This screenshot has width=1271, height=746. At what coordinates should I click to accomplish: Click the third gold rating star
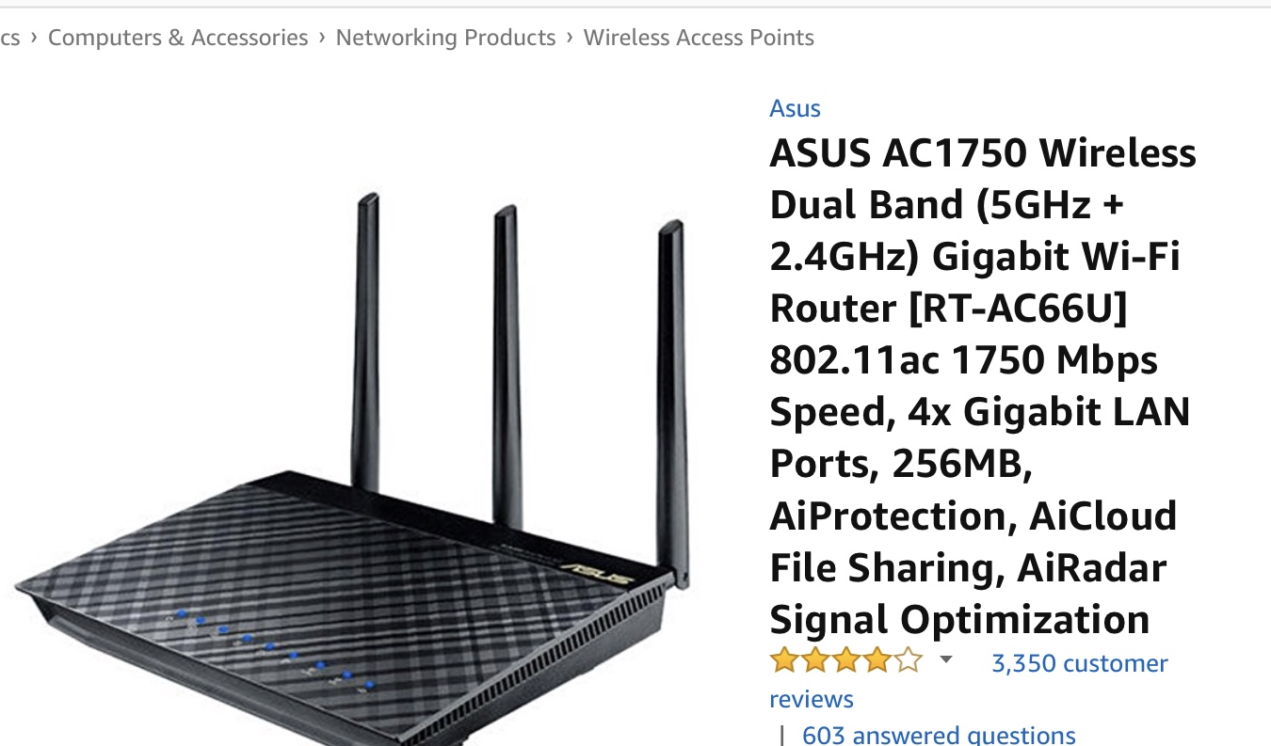pos(845,661)
